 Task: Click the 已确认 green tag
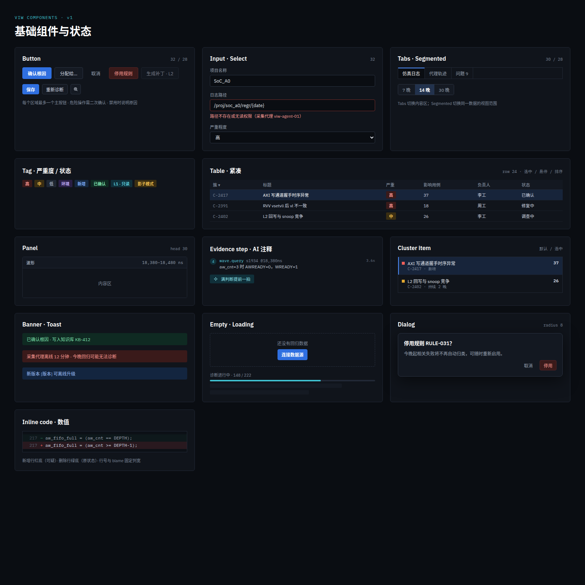click(99, 184)
